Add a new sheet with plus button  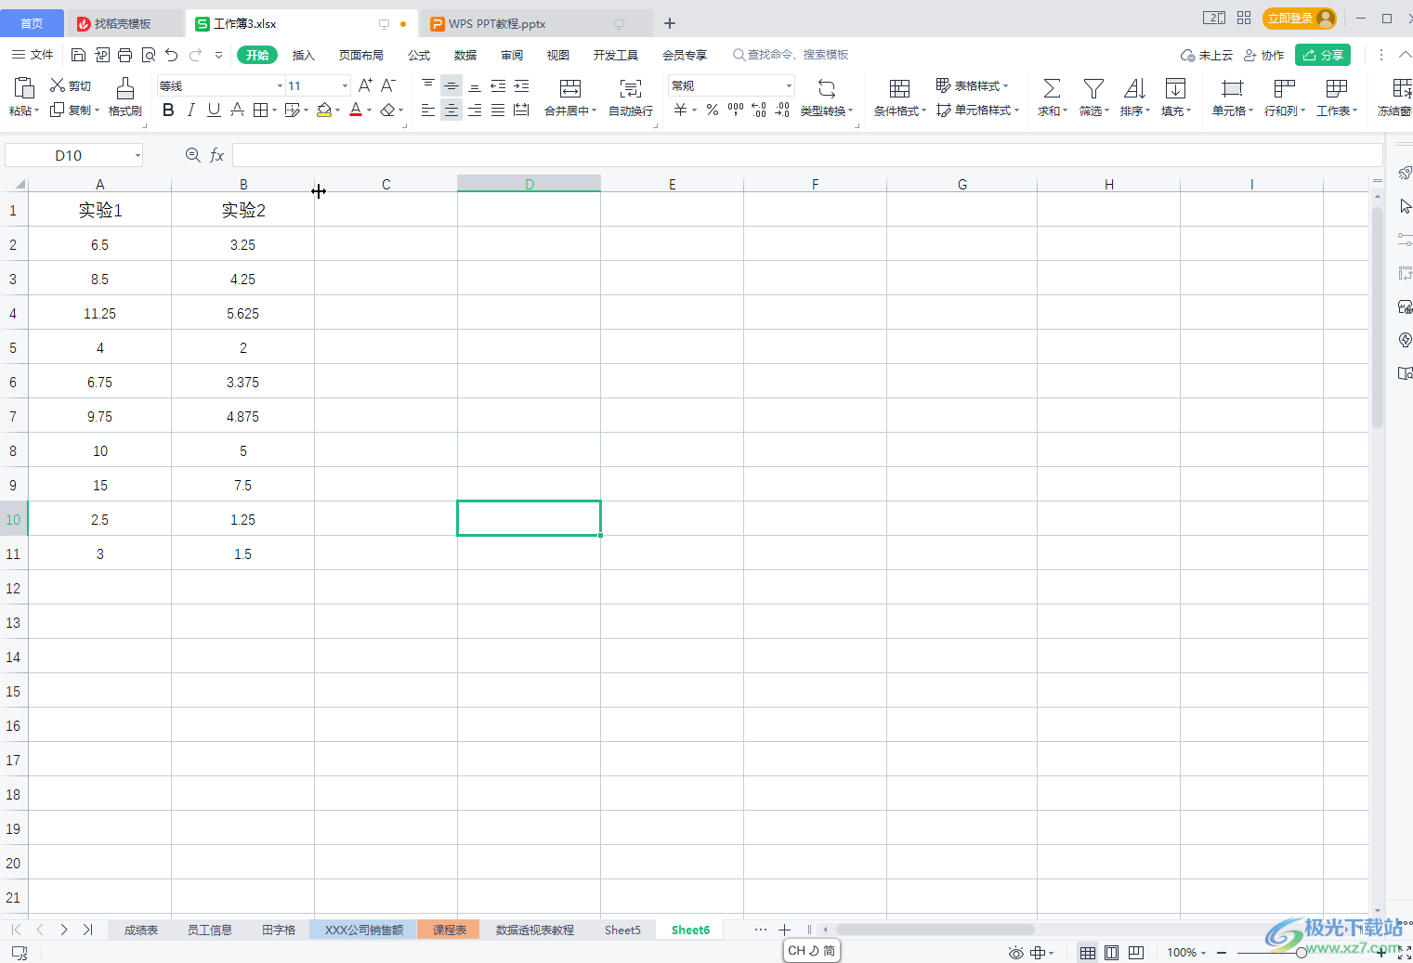784,930
